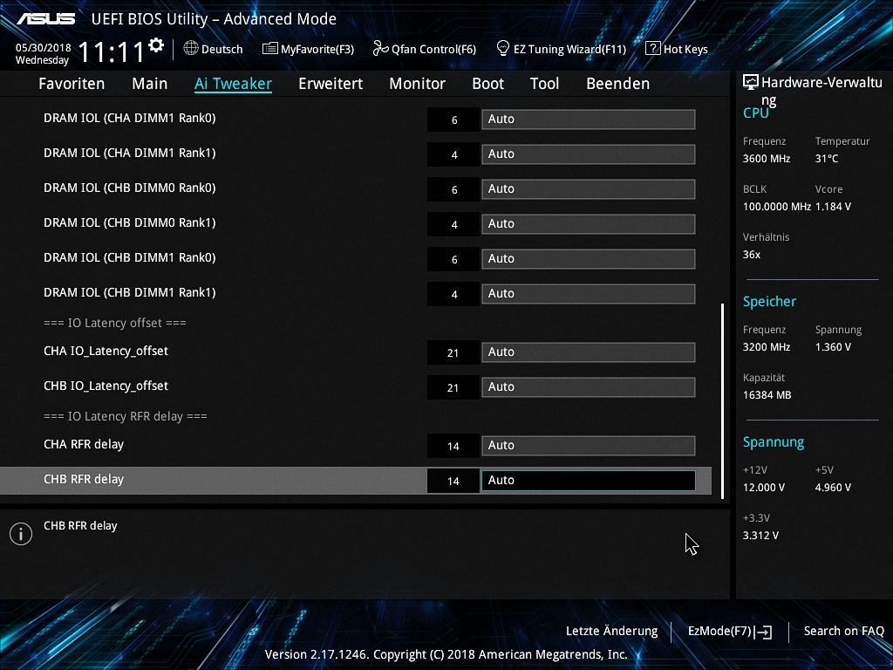
Task: Click the Spannung section heading
Action: 774,442
